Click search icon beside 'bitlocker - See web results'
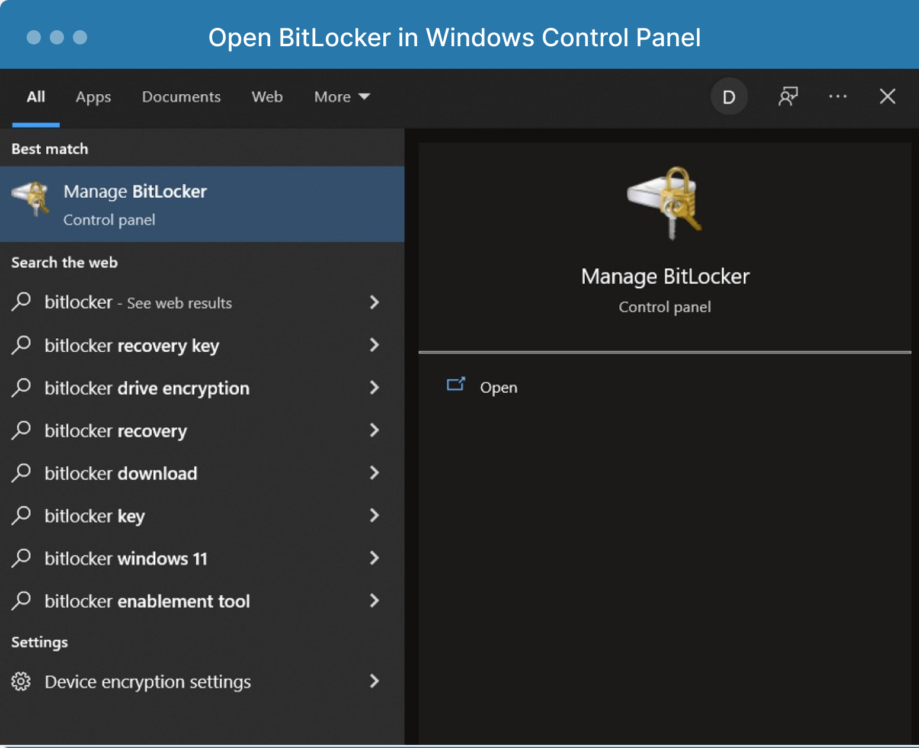Screen dimensions: 919x748 (x=21, y=301)
